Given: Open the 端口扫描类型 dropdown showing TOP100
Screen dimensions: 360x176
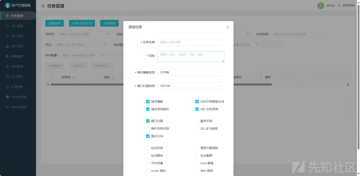Looking at the screenshot, I should pos(191,86).
